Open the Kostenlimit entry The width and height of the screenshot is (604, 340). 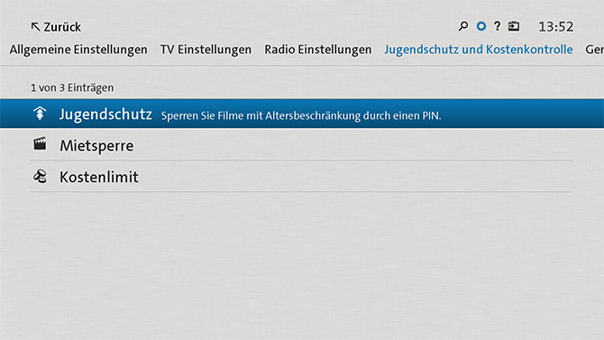tap(301, 177)
